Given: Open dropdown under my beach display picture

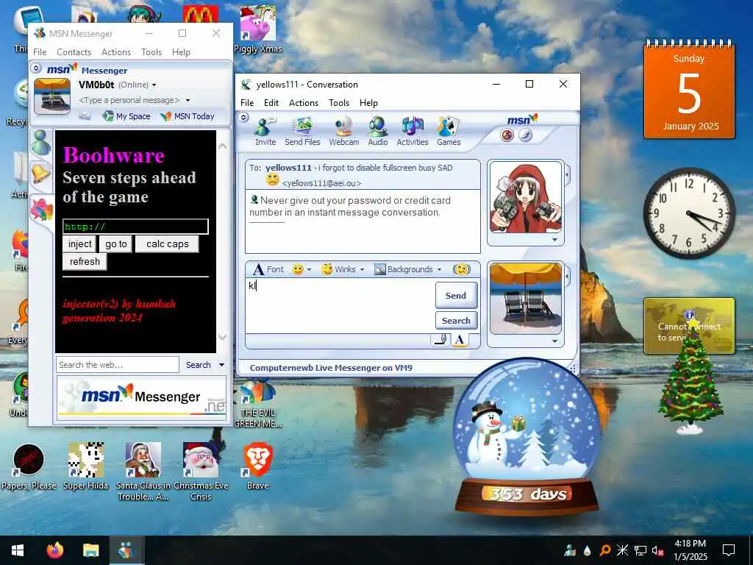Looking at the screenshot, I should 554,341.
